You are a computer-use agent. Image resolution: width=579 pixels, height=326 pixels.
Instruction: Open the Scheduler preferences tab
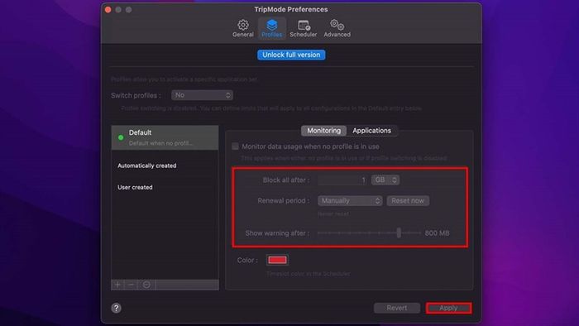(x=304, y=28)
